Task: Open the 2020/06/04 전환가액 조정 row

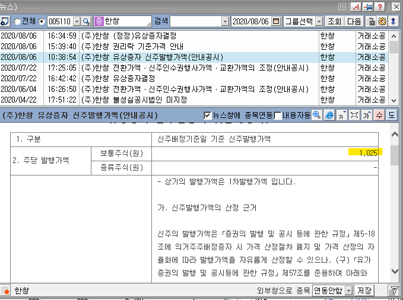Action: (194, 89)
